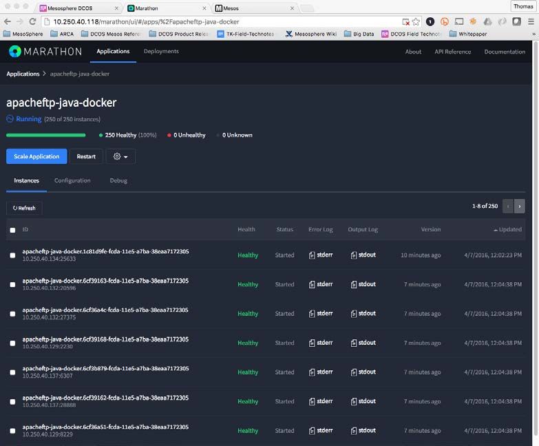
Task: Open the ARCA bookmark folder
Action: click(x=62, y=34)
